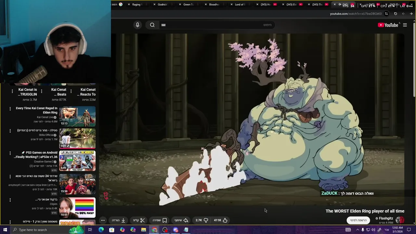The height and width of the screenshot is (234, 416).
Task: Click the Clip scissors button
Action: (x=139, y=220)
